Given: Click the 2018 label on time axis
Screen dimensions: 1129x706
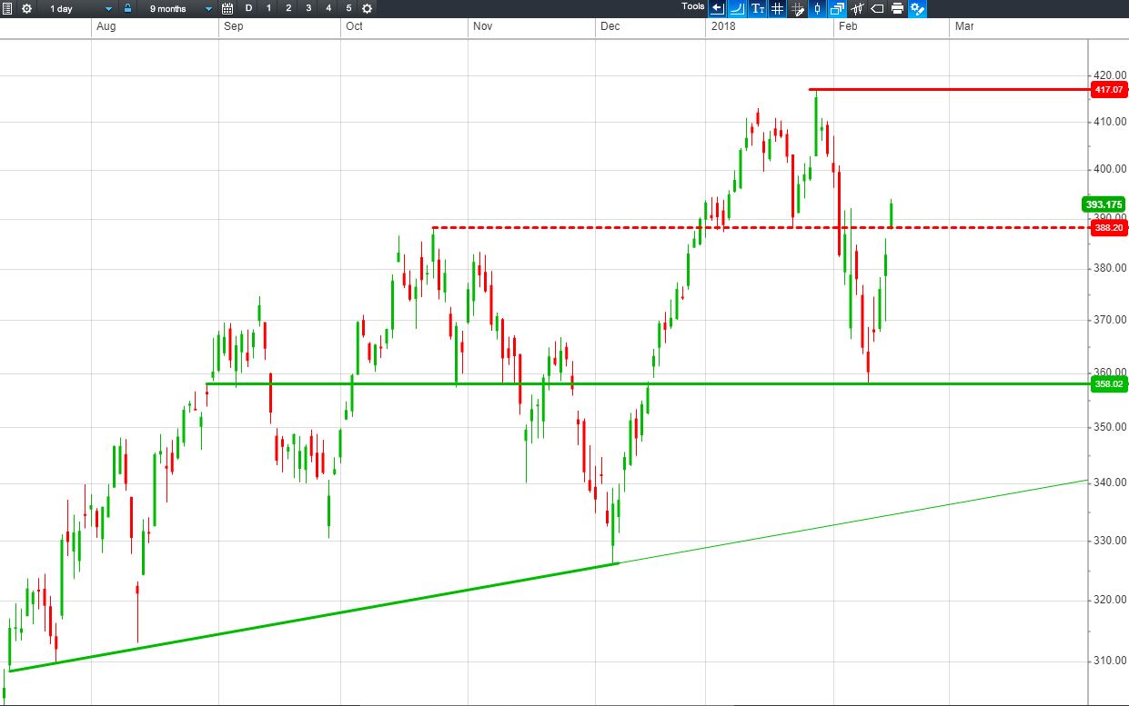Looking at the screenshot, I should (x=724, y=26).
